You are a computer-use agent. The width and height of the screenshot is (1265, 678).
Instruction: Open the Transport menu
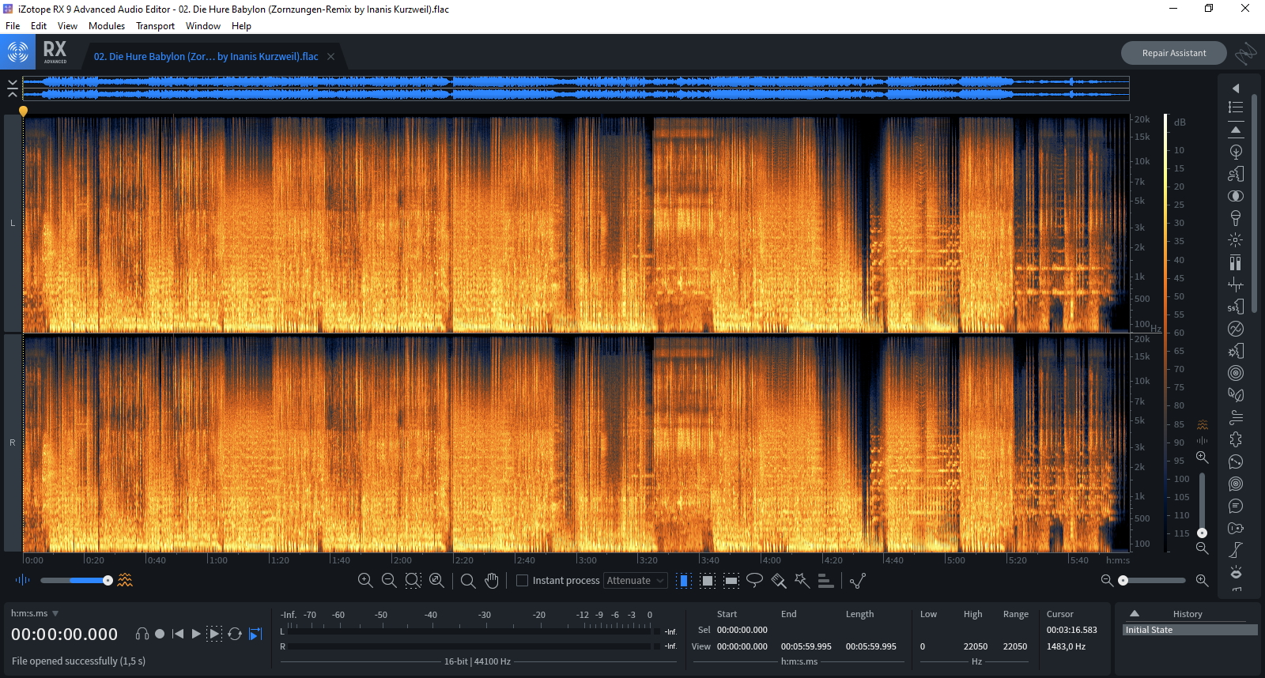pos(155,26)
